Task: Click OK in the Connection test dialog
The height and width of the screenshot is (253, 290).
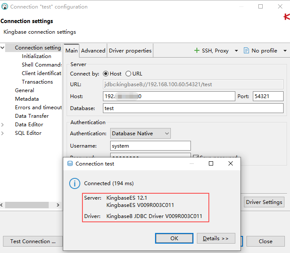Action: point(174,238)
